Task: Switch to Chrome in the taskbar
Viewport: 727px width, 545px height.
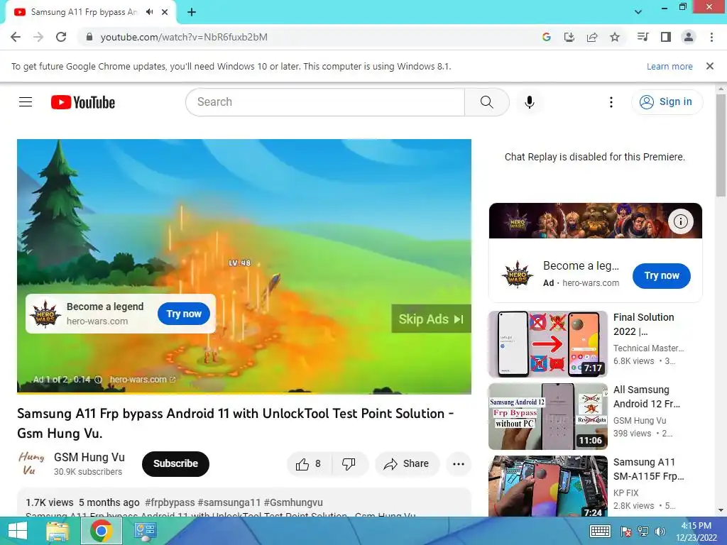Action: click(102, 531)
